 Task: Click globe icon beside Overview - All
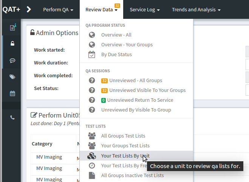92,35
